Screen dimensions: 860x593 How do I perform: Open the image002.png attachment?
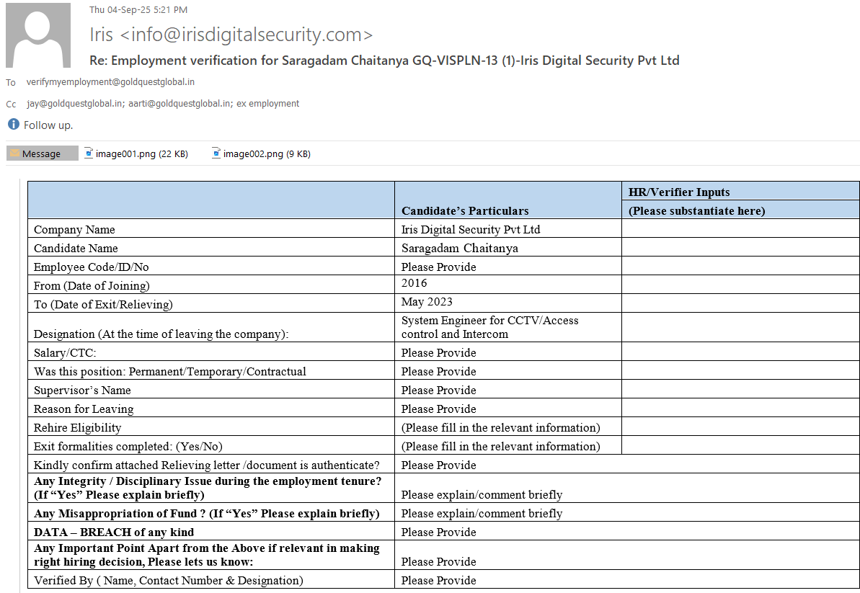pyautogui.click(x=262, y=154)
